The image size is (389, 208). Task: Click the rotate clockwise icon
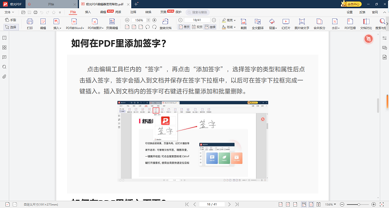(x=154, y=27)
